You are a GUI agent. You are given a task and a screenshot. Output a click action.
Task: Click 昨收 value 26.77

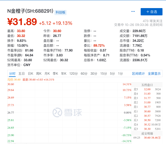tap(57, 36)
